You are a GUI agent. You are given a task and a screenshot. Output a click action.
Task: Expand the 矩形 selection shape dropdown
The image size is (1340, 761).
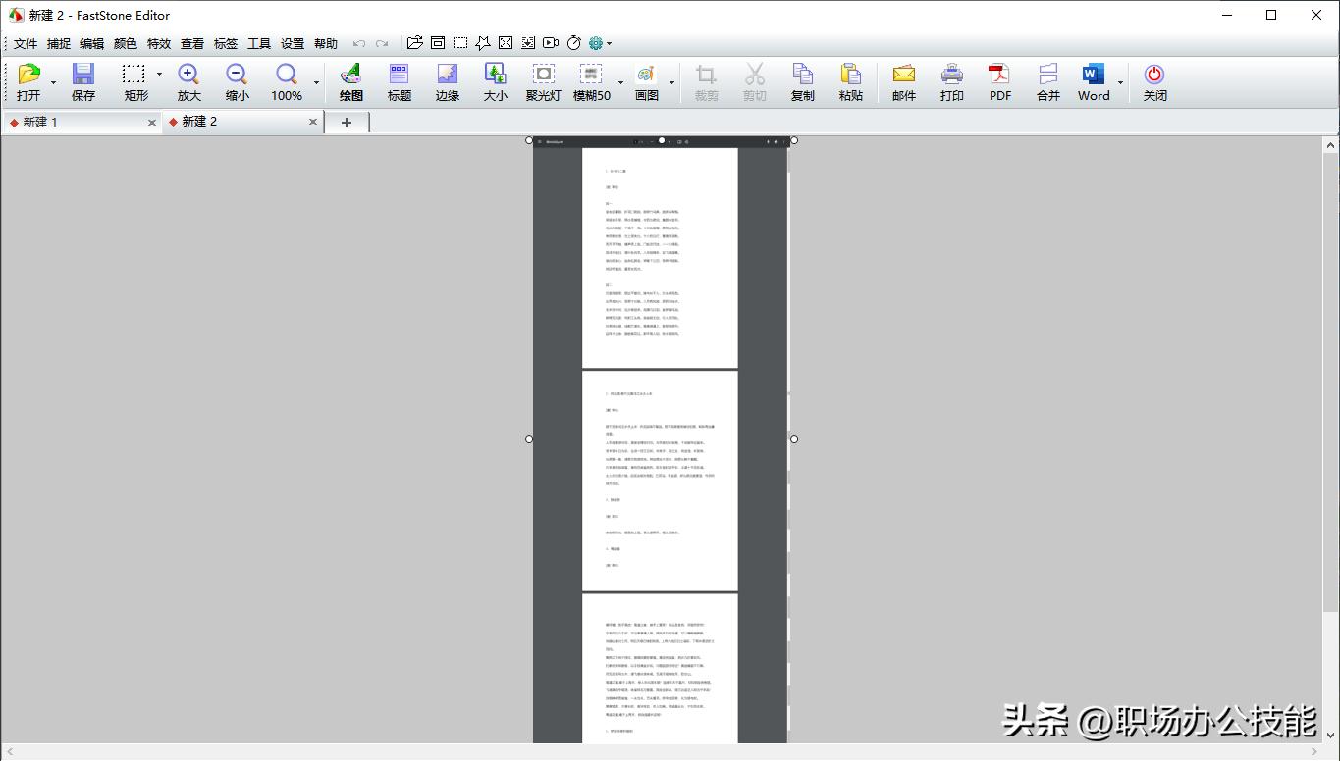coord(159,75)
